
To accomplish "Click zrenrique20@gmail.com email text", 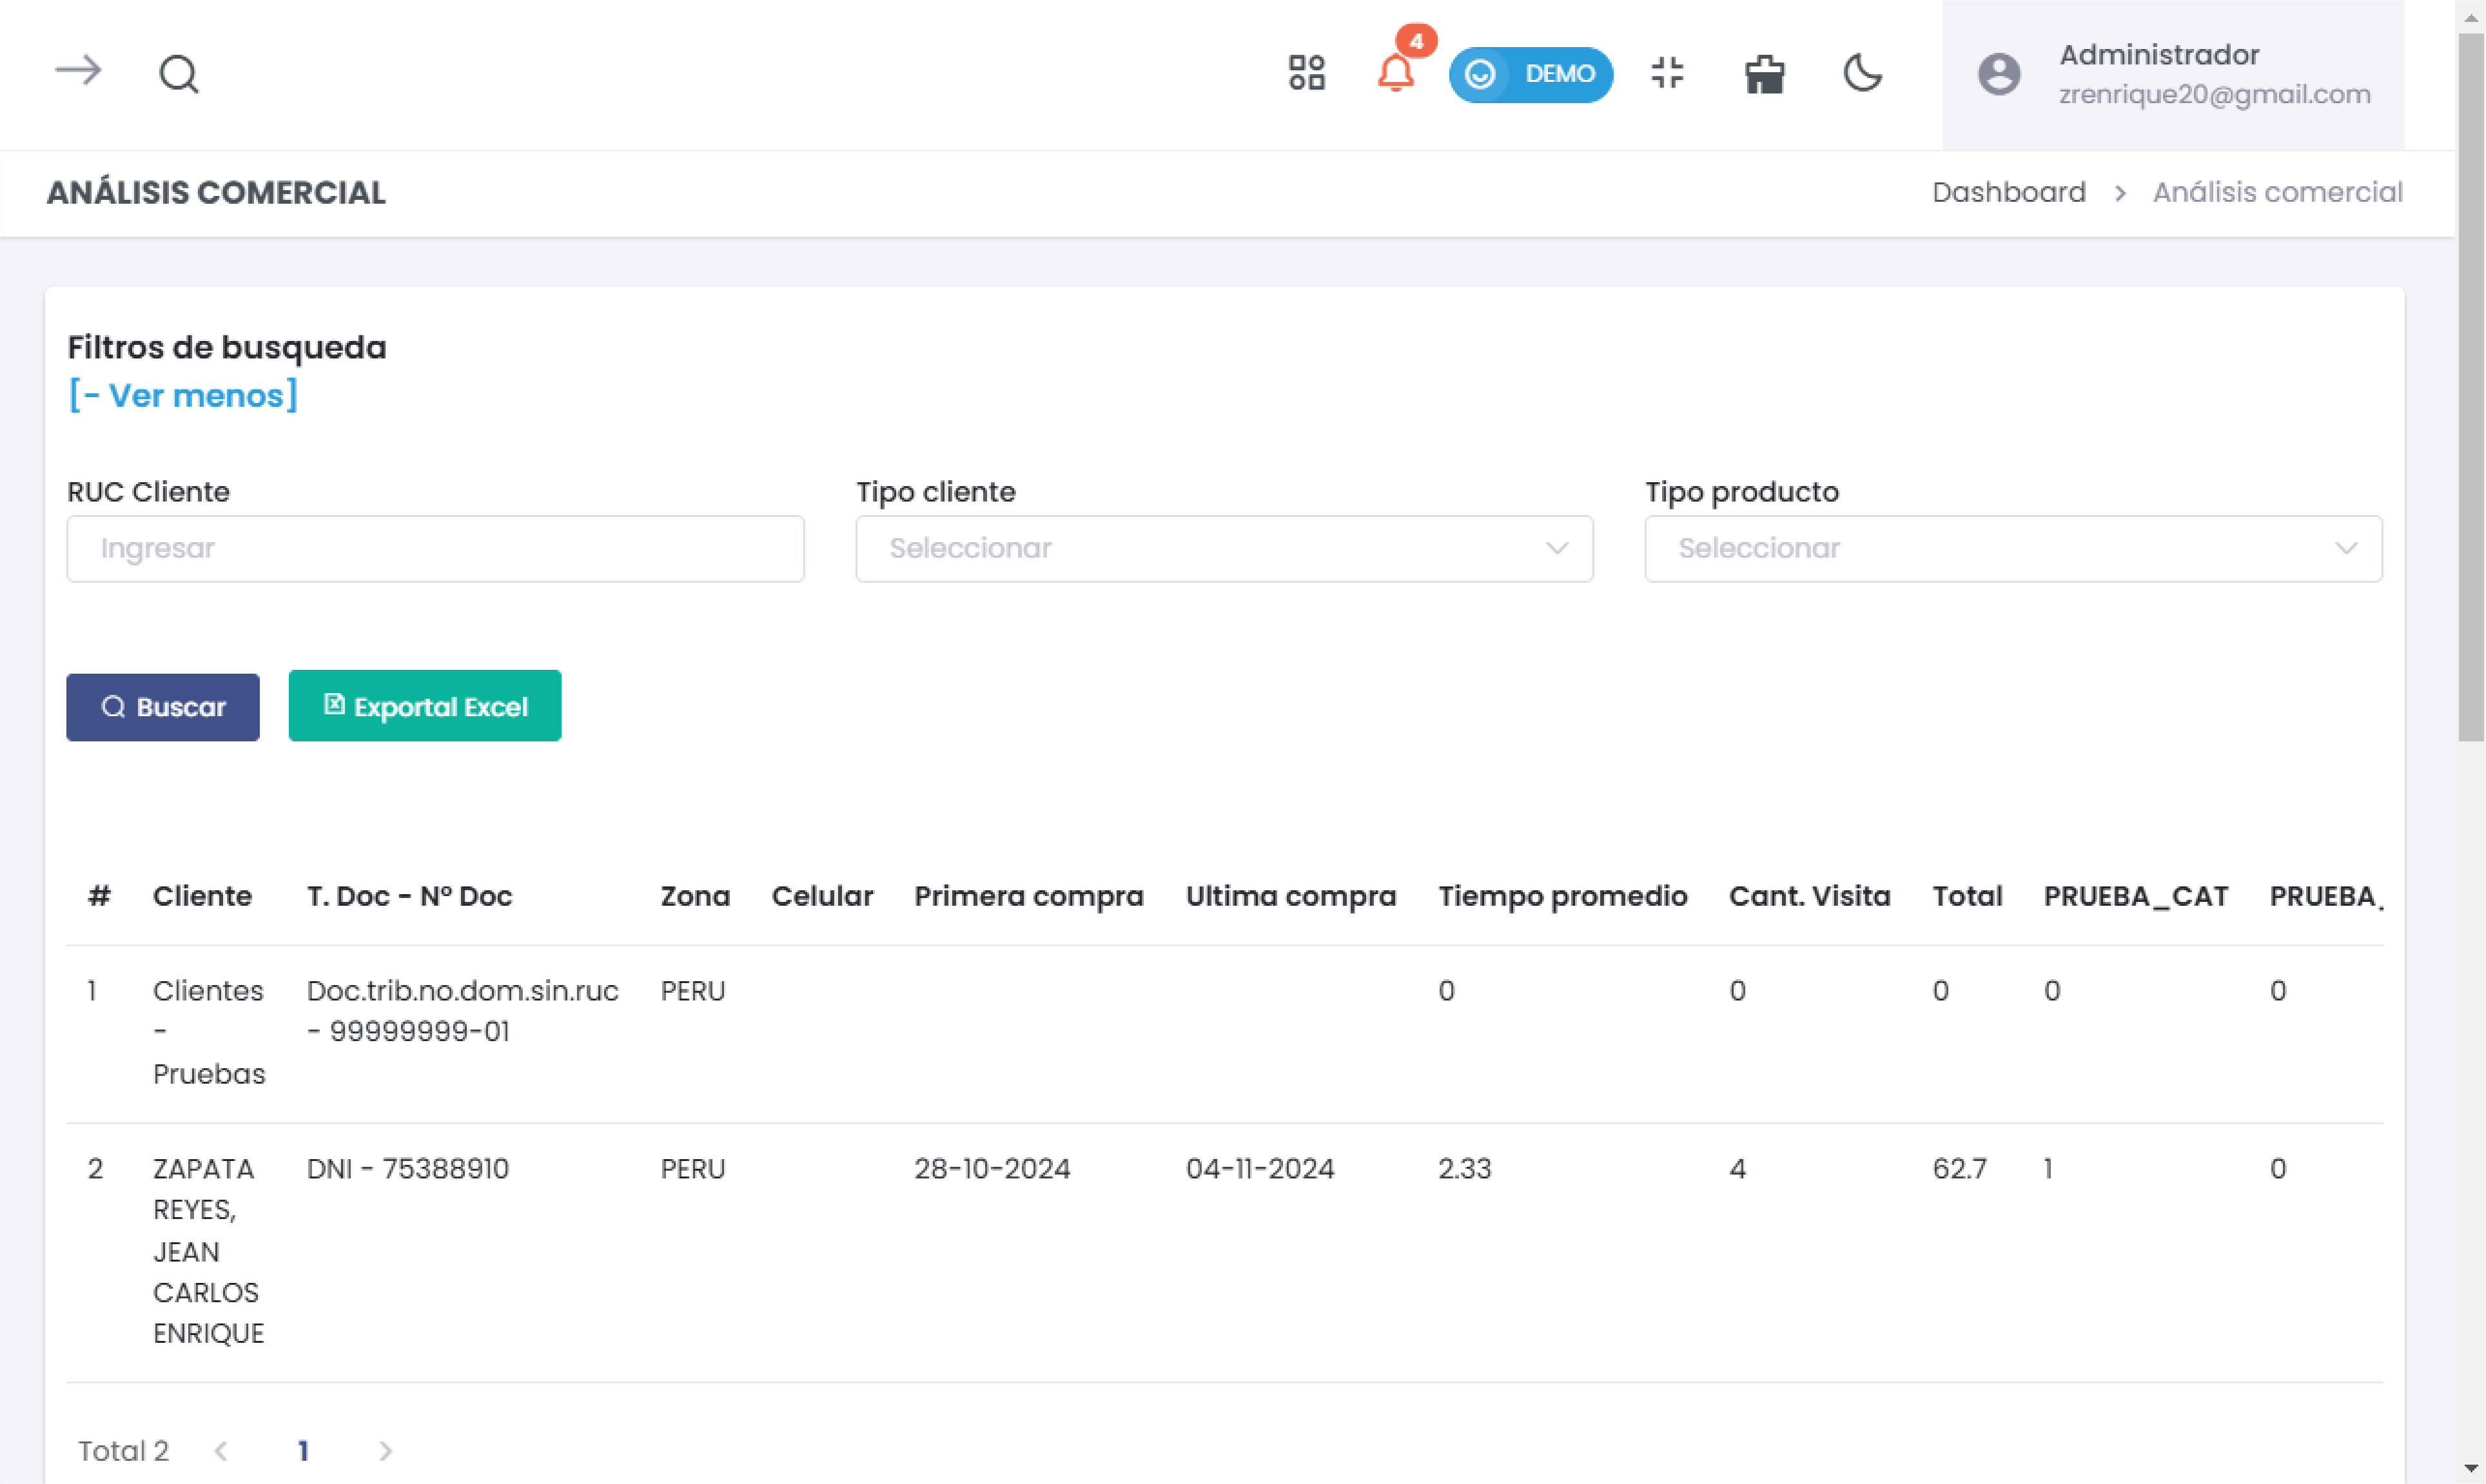I will pos(2214,94).
